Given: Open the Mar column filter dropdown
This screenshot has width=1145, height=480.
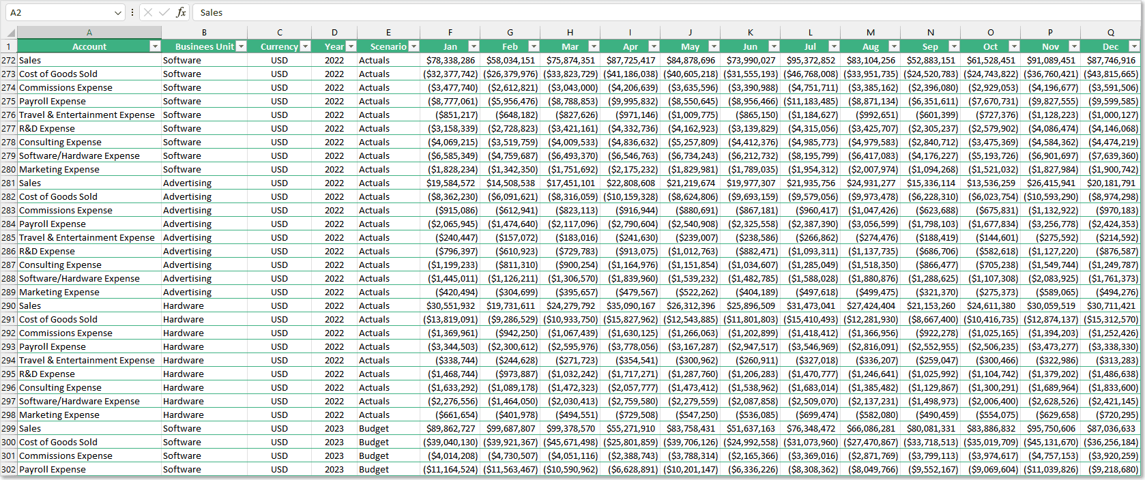Looking at the screenshot, I should (x=594, y=46).
